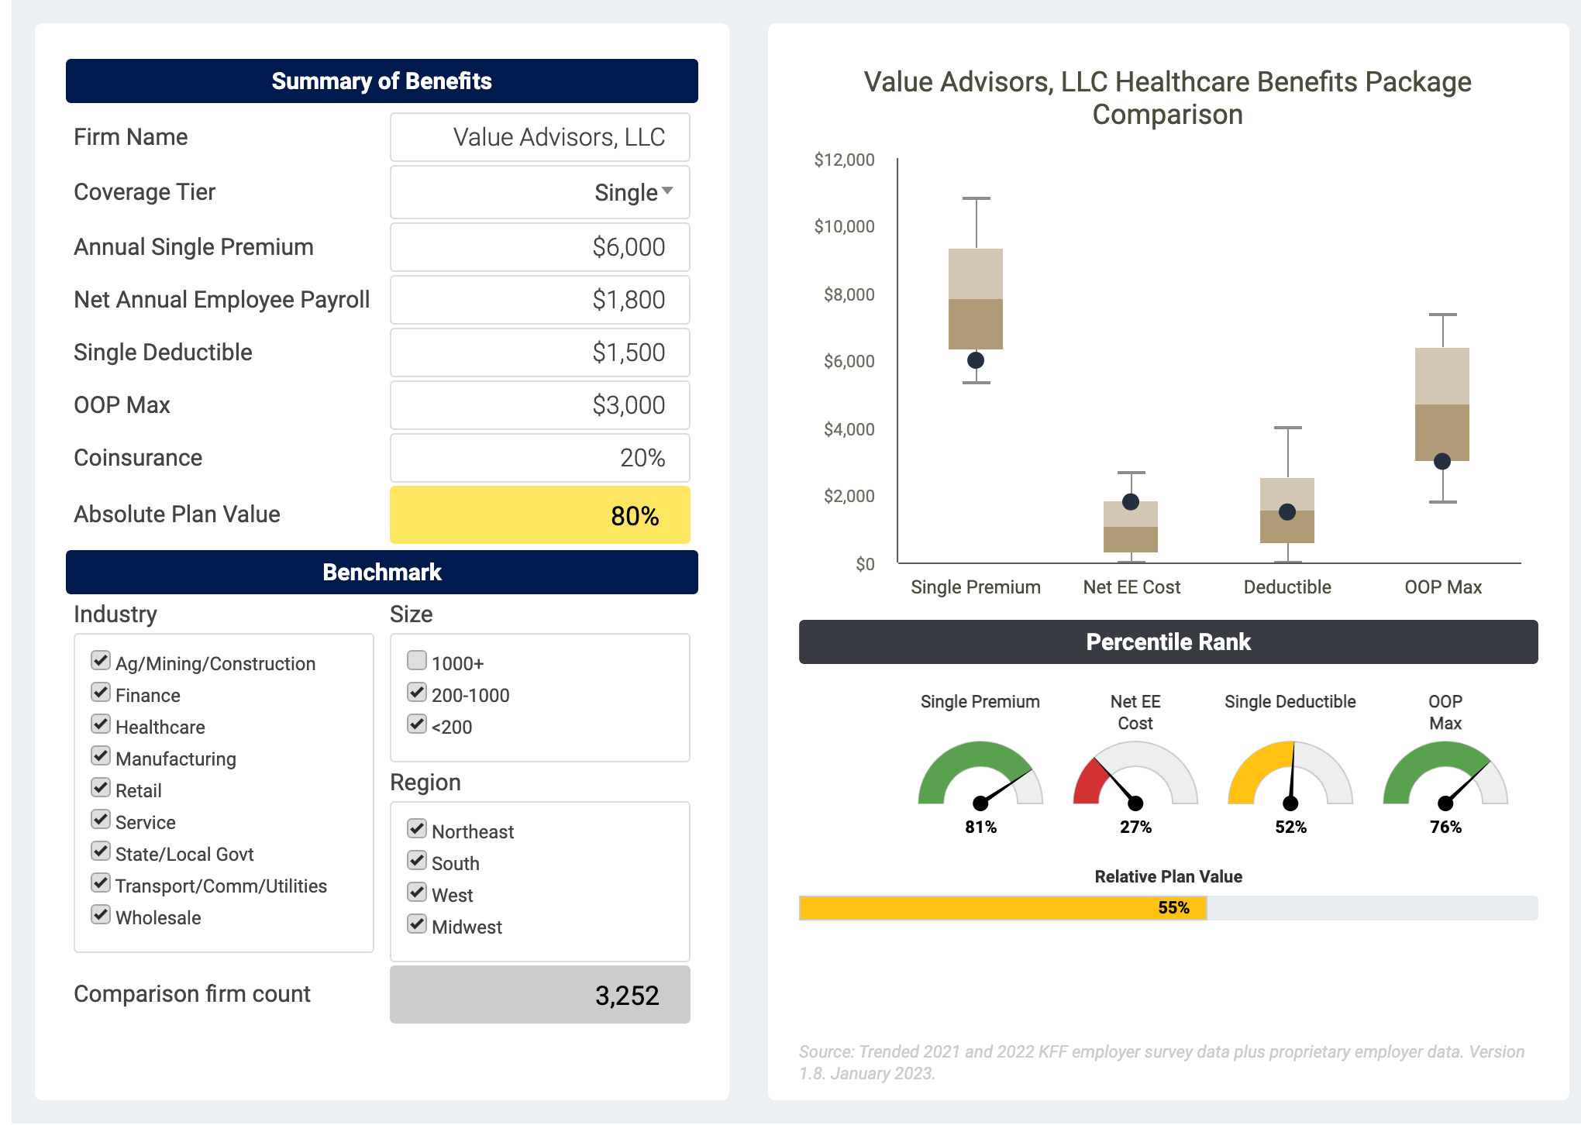Click the Healthcare Benefits Package Comparison chart title
This screenshot has height=1125, width=1581.
coord(1168,98)
